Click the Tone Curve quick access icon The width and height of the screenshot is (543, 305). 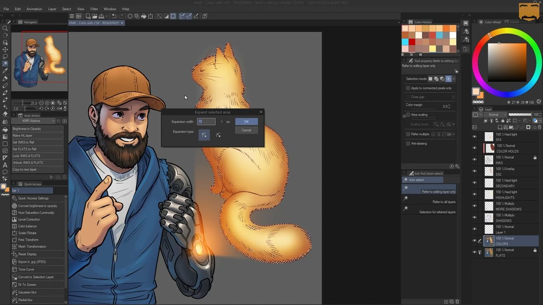pyautogui.click(x=14, y=269)
